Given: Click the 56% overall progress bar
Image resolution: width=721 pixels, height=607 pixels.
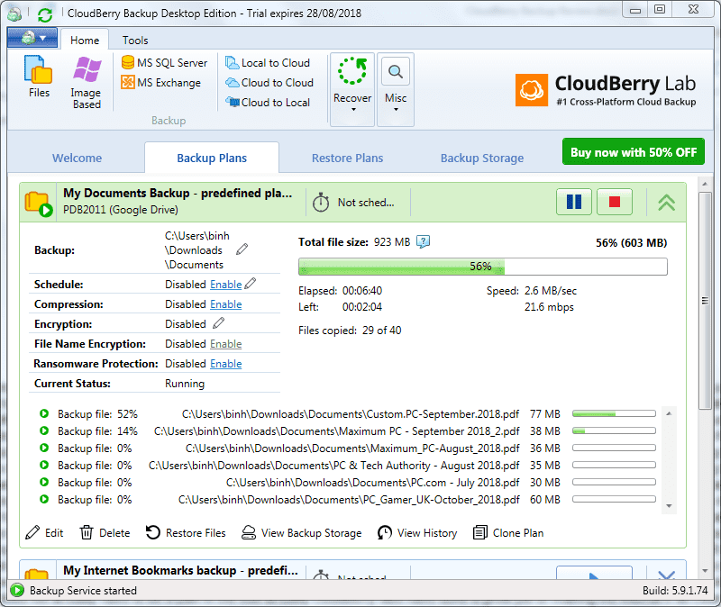Looking at the screenshot, I should coord(483,267).
